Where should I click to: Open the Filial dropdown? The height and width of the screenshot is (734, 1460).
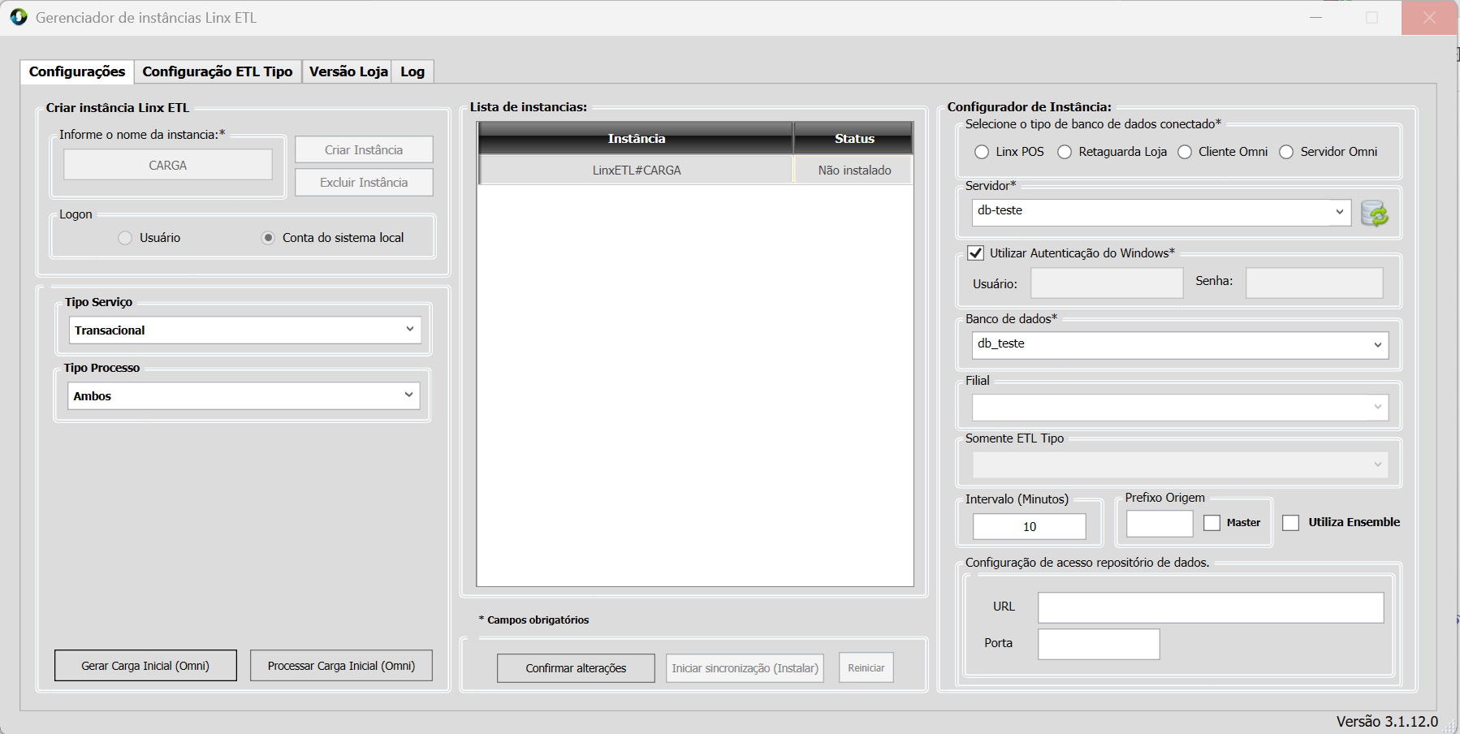point(1180,407)
